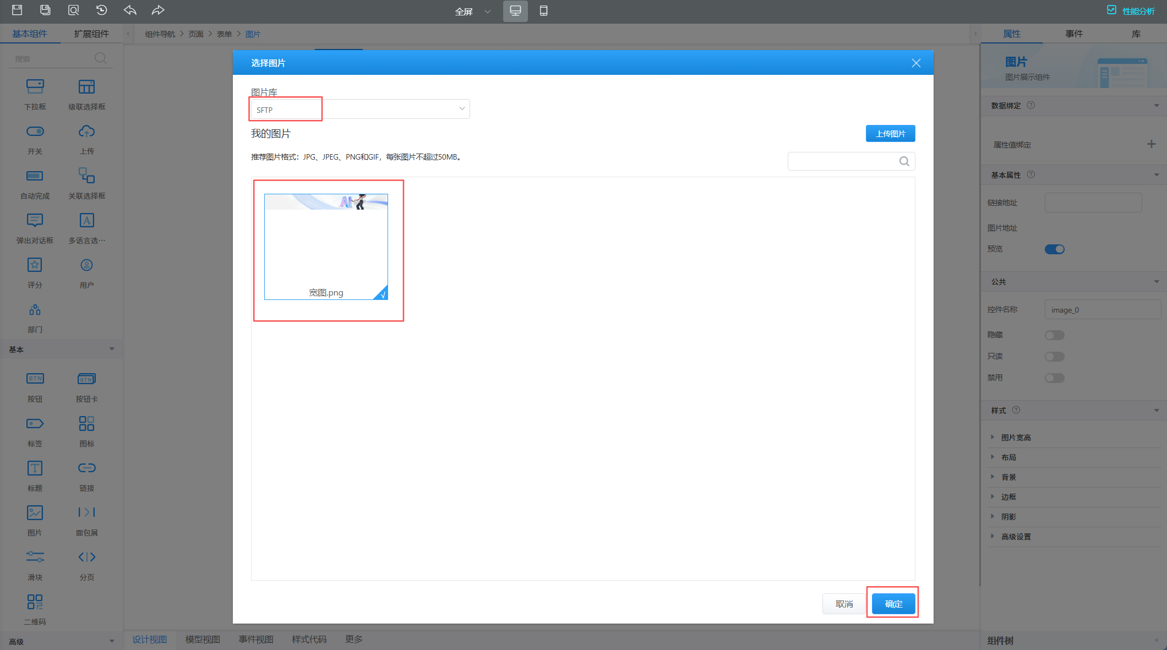
Task: Click the undo arrow icon
Action: [130, 10]
